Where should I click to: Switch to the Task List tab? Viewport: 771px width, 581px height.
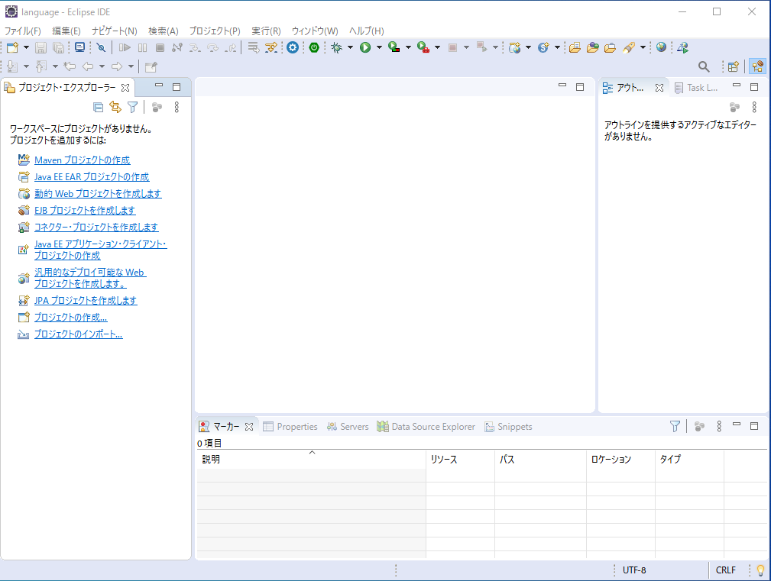[x=696, y=88]
